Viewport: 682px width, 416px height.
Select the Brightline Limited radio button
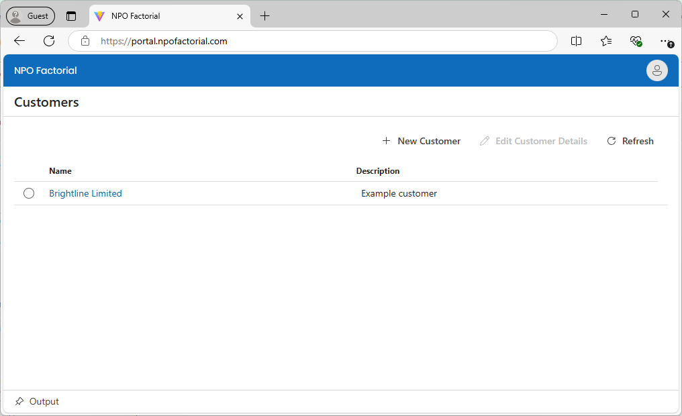tap(29, 193)
